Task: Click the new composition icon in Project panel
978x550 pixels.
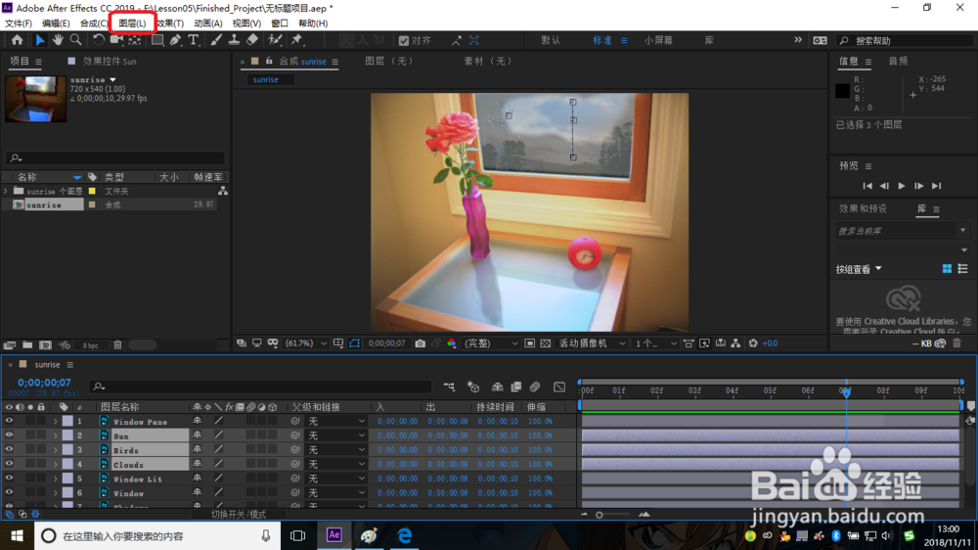Action: 46,344
